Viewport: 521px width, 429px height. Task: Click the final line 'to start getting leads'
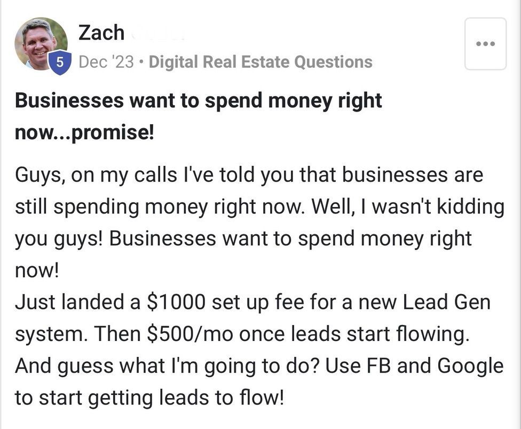coord(148,398)
